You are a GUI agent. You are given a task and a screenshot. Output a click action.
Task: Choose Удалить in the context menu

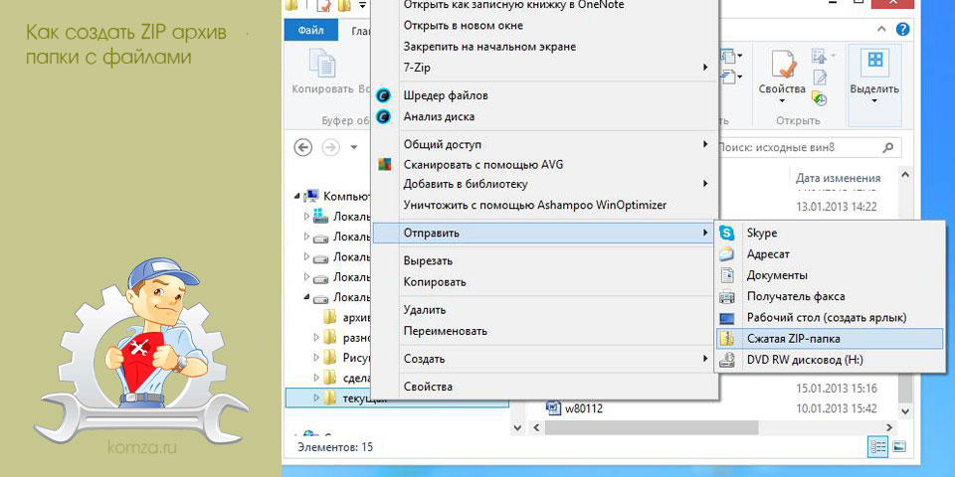[x=544, y=310]
